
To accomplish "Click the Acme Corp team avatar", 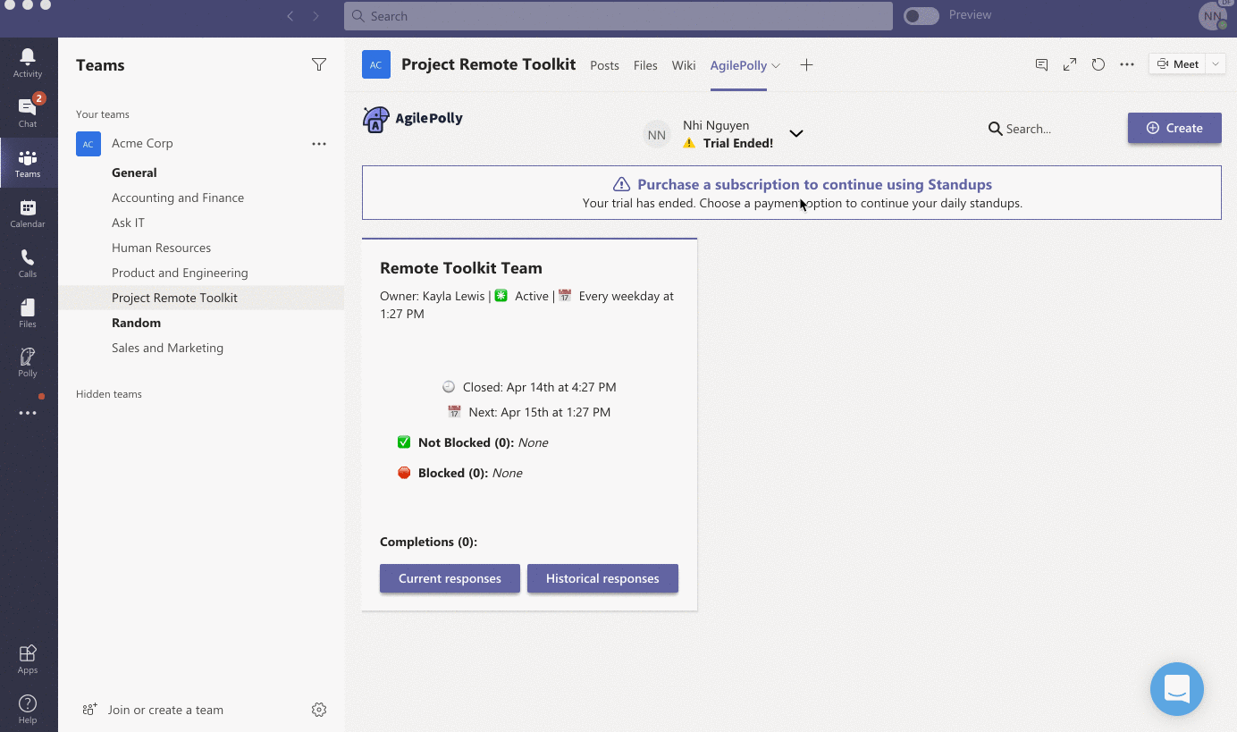I will coord(88,144).
